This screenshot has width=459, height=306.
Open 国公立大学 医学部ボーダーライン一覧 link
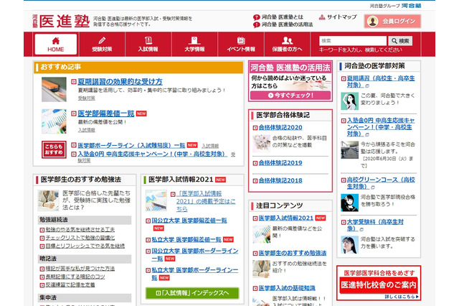click(195, 255)
